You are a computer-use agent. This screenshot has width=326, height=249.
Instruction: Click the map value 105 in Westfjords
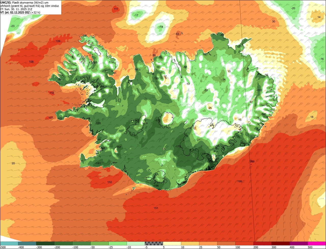coord(95,62)
